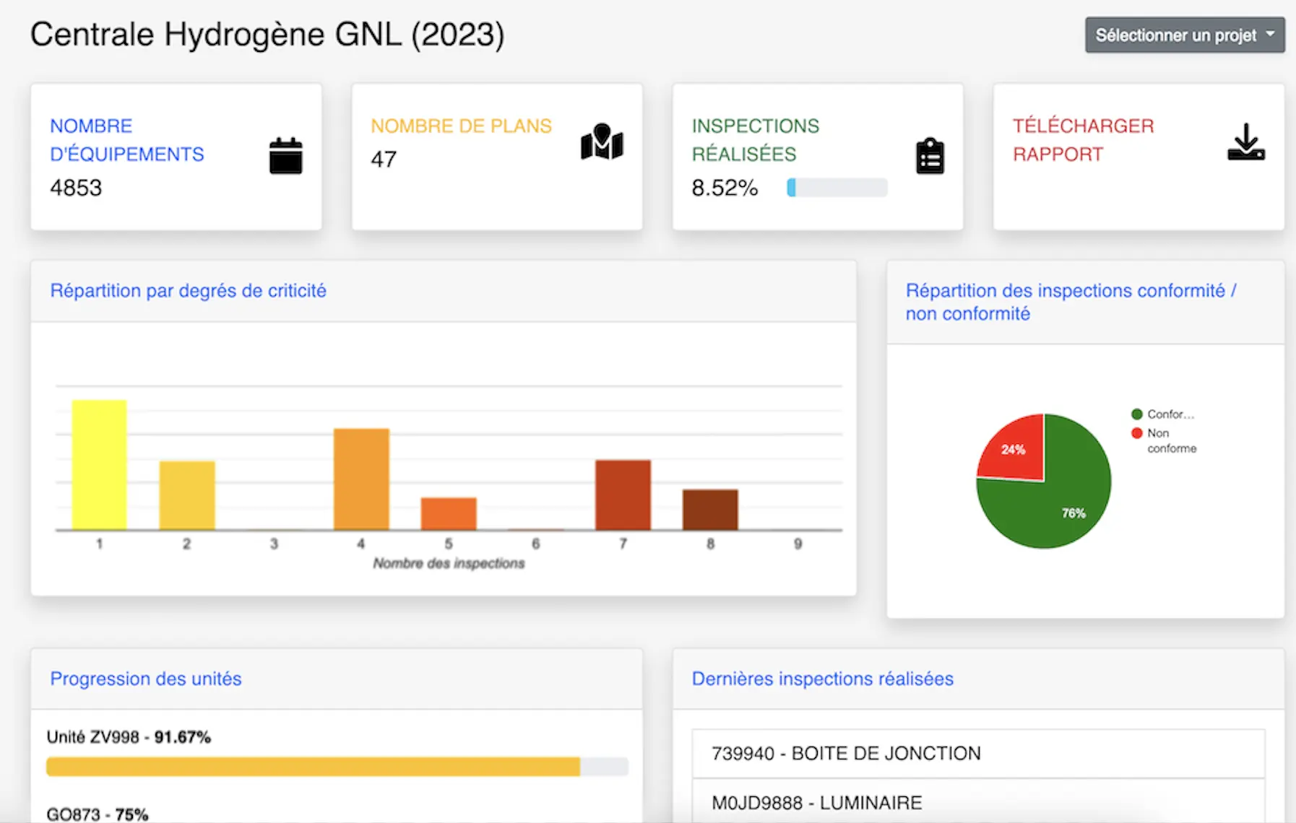
Task: Click the dark brown bar for criticité 8
Action: 710,510
